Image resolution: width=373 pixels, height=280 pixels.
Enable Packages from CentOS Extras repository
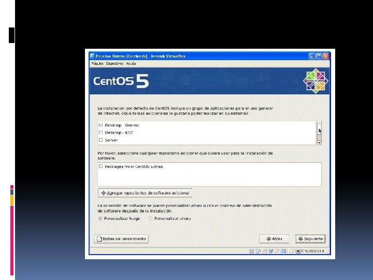[x=101, y=166]
